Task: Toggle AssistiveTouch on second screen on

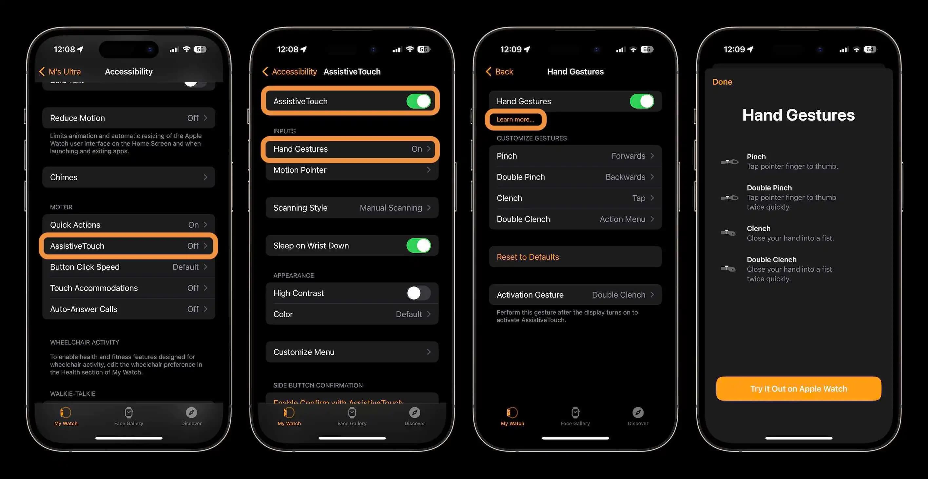Action: (x=418, y=100)
